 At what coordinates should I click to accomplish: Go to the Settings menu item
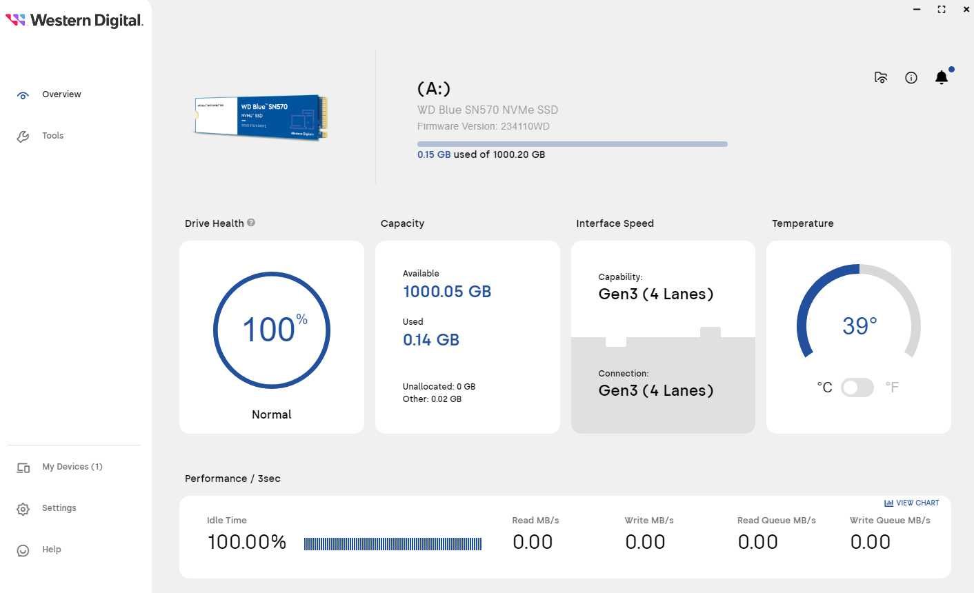pyautogui.click(x=59, y=508)
